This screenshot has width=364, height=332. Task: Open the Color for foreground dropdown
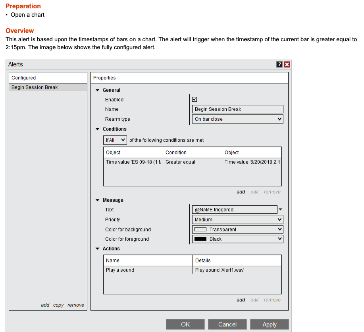[237, 239]
